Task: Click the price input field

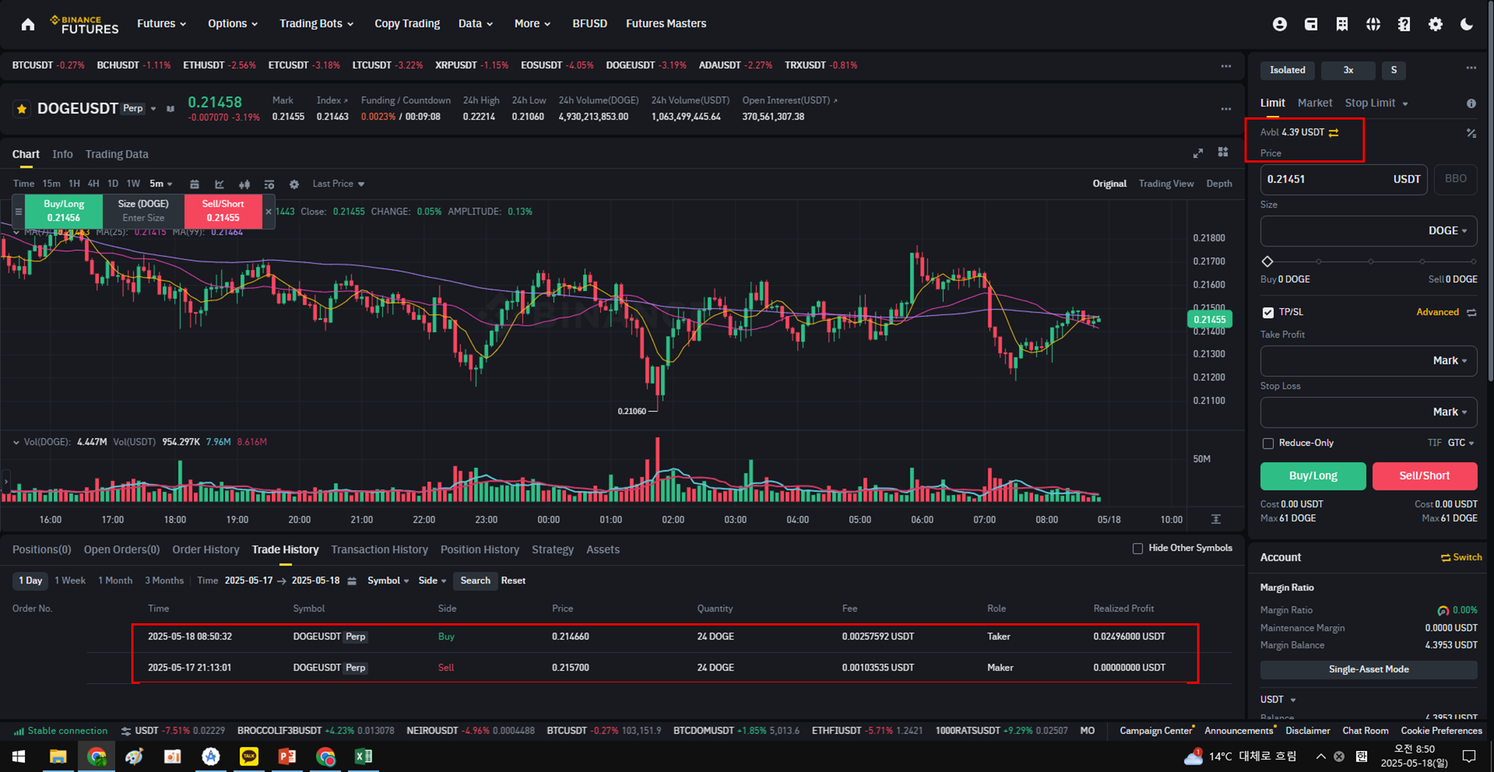Action: (1344, 179)
